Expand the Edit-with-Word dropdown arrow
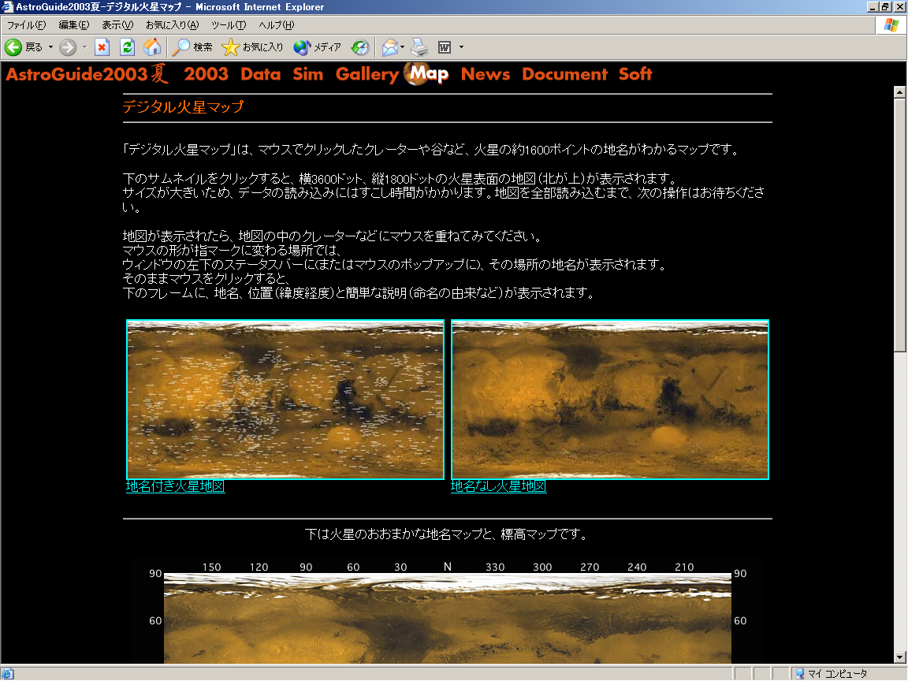This screenshot has width=908, height=681. [461, 47]
